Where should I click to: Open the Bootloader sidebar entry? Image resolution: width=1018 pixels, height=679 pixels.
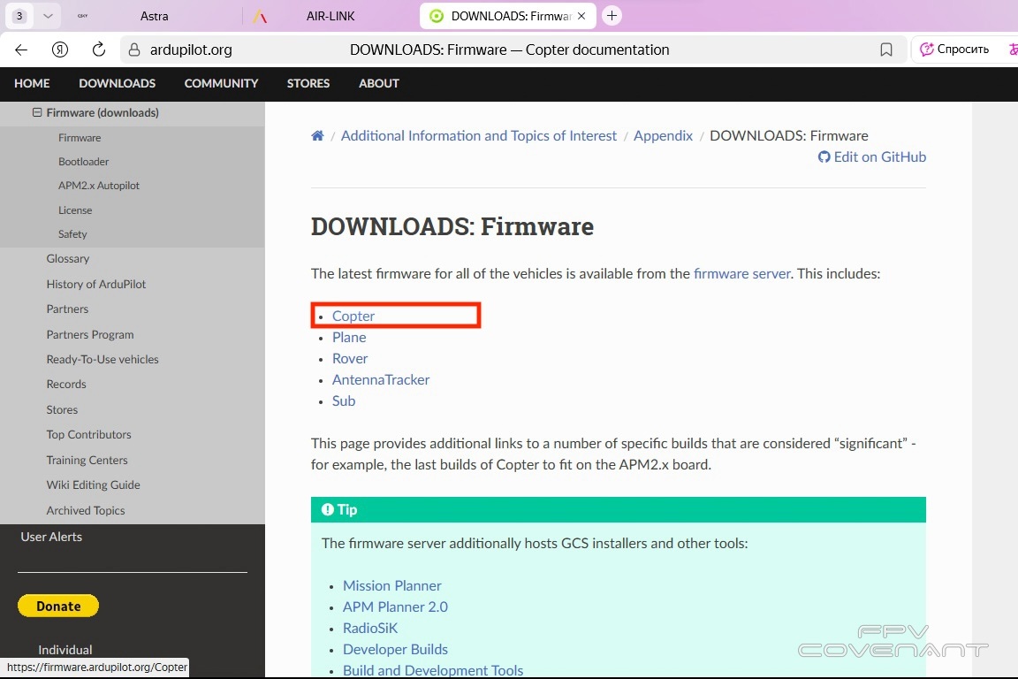tap(83, 161)
